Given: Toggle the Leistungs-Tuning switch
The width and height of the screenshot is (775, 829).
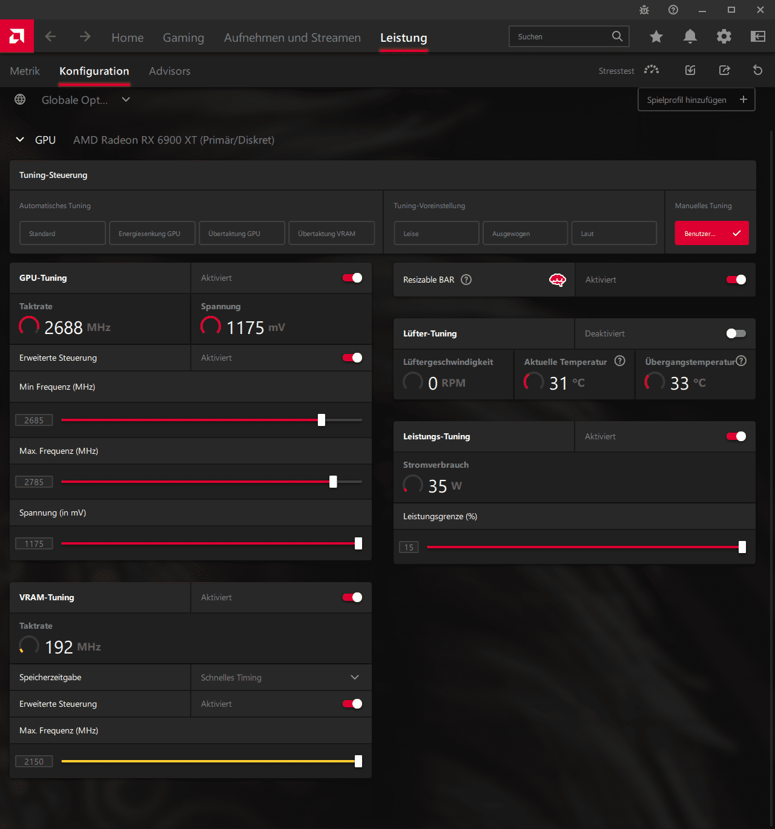Looking at the screenshot, I should [736, 436].
